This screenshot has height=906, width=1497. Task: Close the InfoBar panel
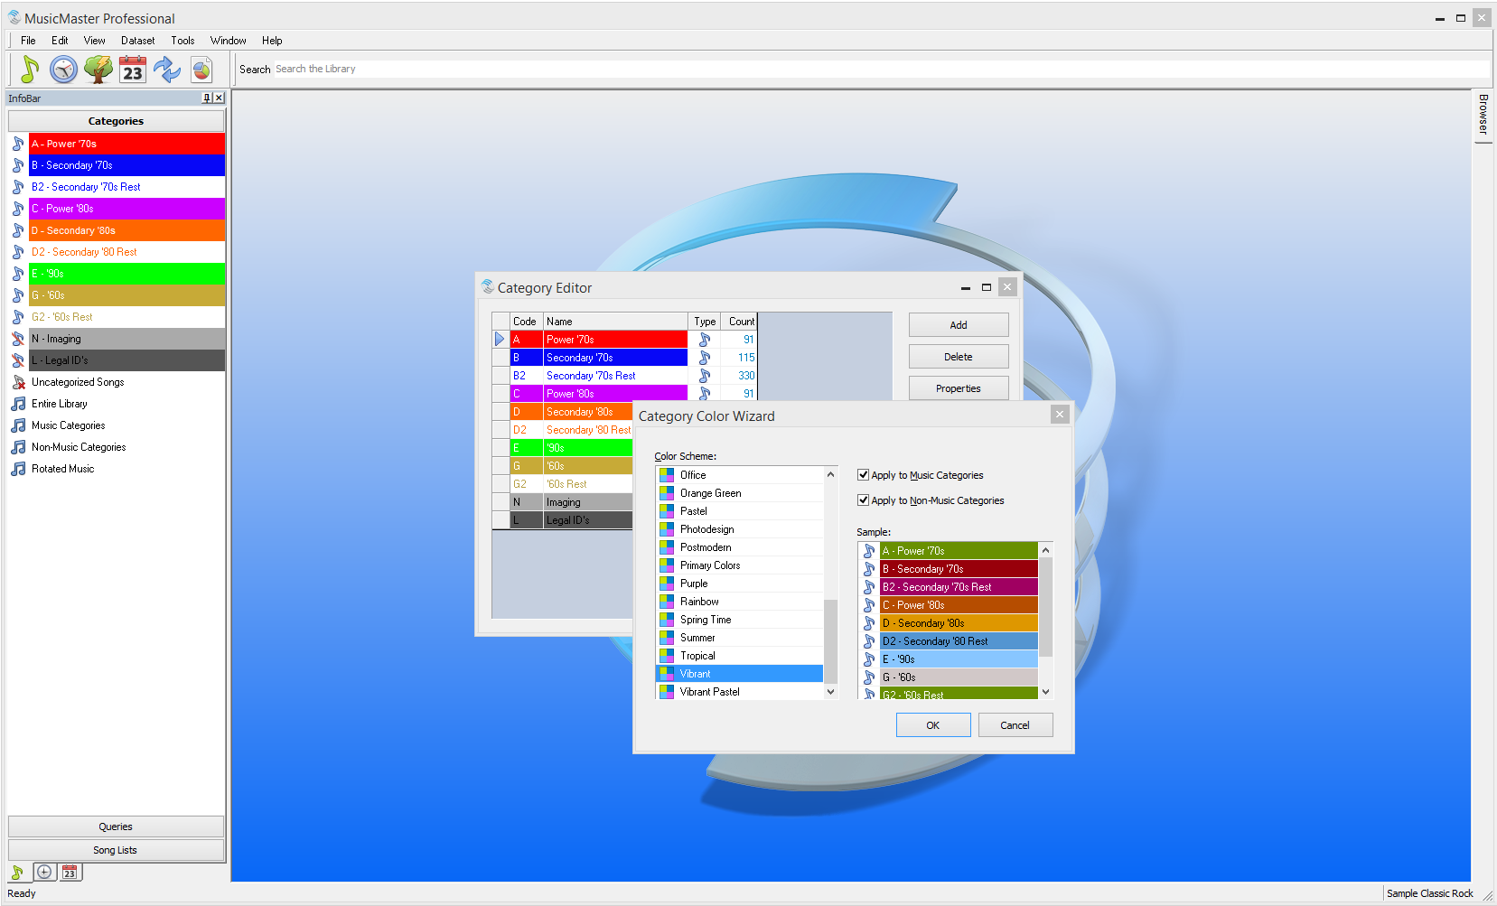click(219, 98)
